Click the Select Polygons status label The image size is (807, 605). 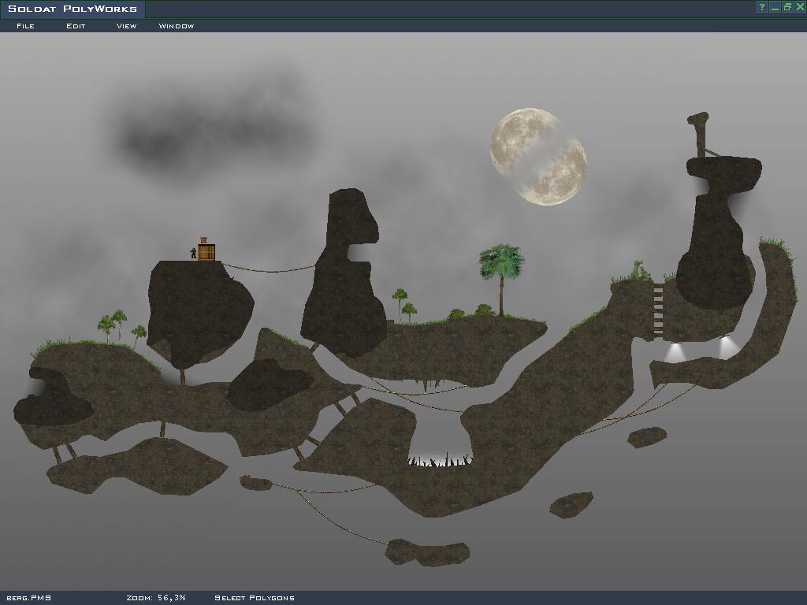pyautogui.click(x=255, y=598)
